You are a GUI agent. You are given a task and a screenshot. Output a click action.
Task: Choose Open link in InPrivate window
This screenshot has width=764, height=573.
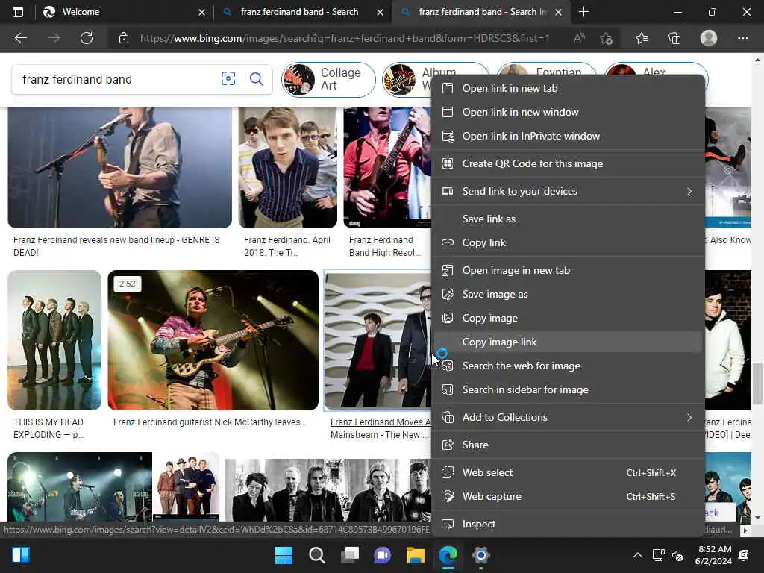[568, 136]
